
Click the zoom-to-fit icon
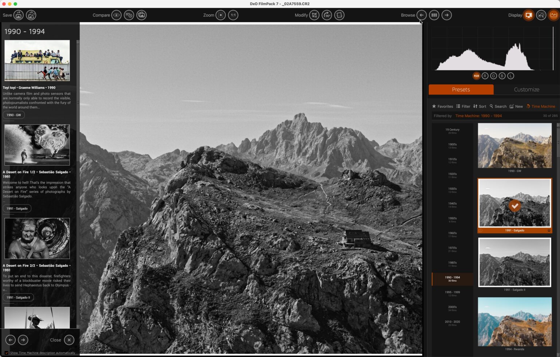[x=221, y=15]
